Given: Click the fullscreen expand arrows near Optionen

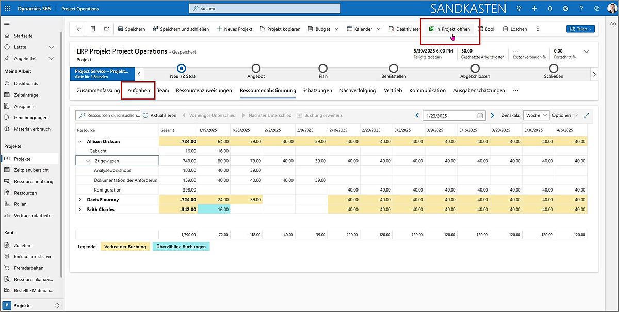Looking at the screenshot, I should tap(587, 115).
